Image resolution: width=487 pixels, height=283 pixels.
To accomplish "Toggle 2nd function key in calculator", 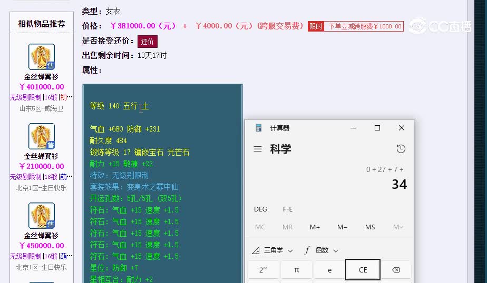I will point(263,270).
